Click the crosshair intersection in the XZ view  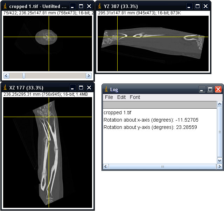pos(49,117)
